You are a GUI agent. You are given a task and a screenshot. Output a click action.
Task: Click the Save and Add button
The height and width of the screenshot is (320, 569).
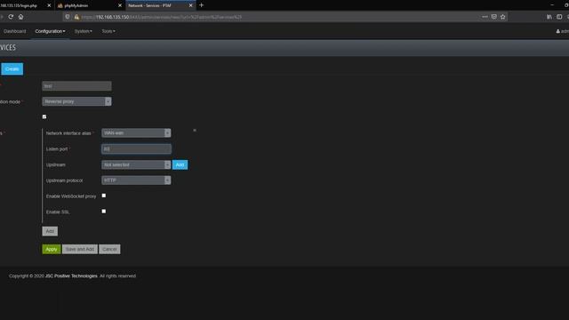point(80,249)
